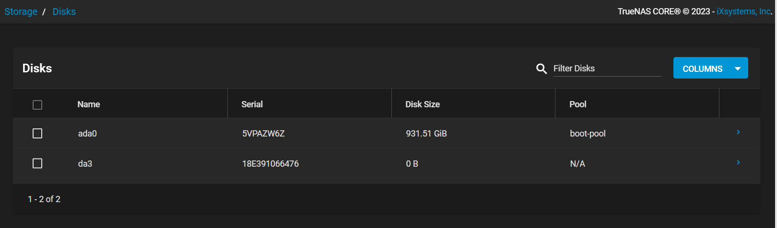Click serial 18E391066476 cell
777x228 pixels.
pyautogui.click(x=271, y=164)
